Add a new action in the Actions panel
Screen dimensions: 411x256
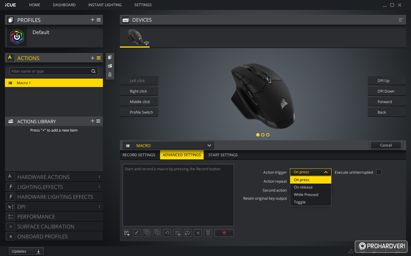92,58
